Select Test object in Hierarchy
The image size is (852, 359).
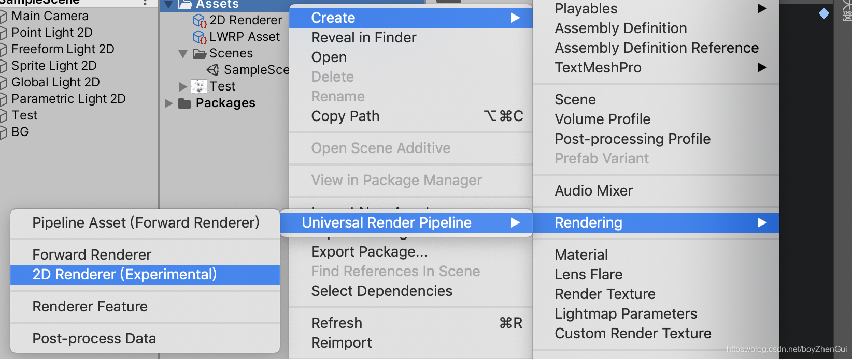24,115
